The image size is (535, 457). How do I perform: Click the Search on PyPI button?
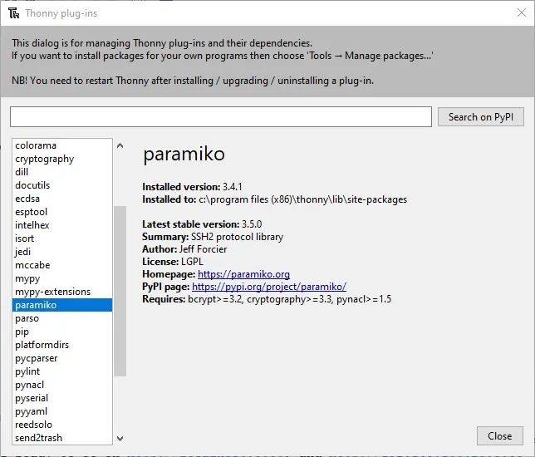[481, 117]
